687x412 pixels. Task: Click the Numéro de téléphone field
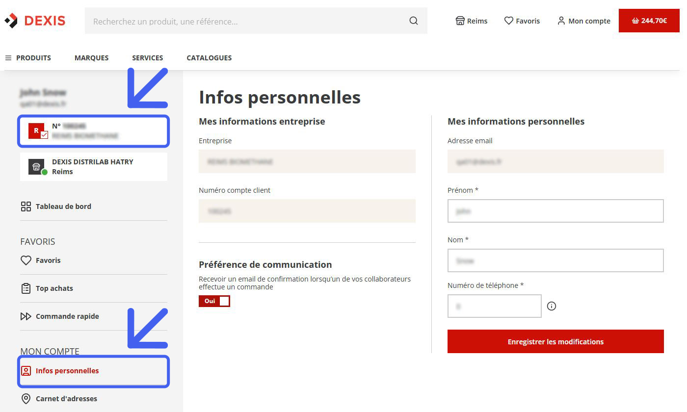(495, 306)
